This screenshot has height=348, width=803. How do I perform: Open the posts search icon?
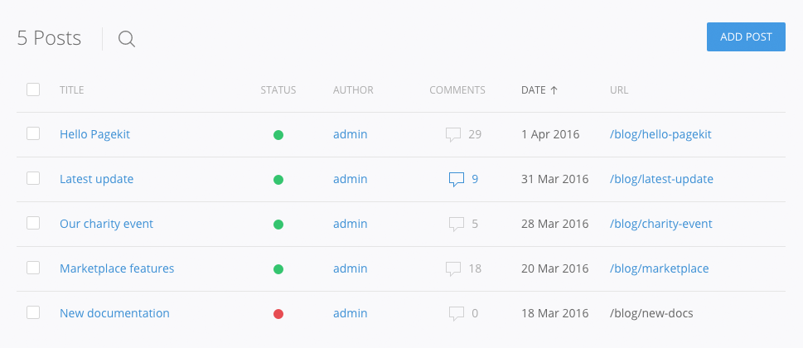click(126, 39)
